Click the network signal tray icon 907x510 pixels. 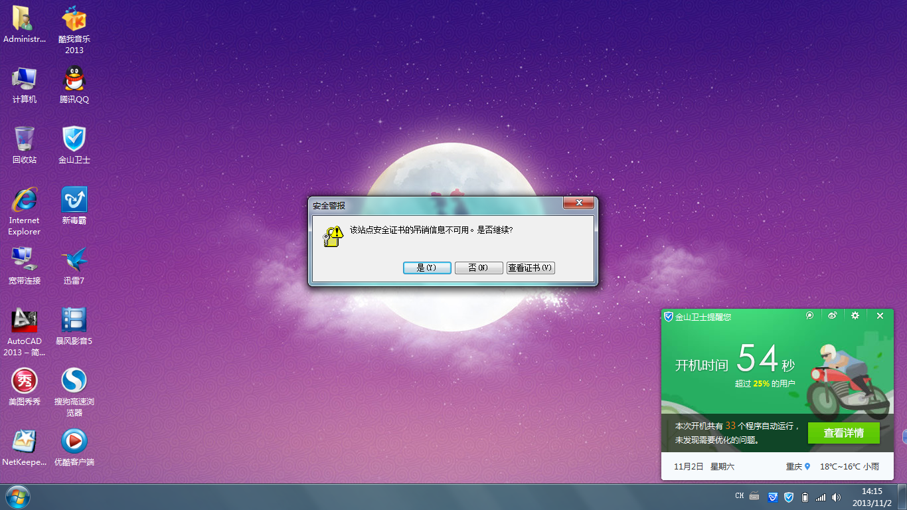(821, 497)
